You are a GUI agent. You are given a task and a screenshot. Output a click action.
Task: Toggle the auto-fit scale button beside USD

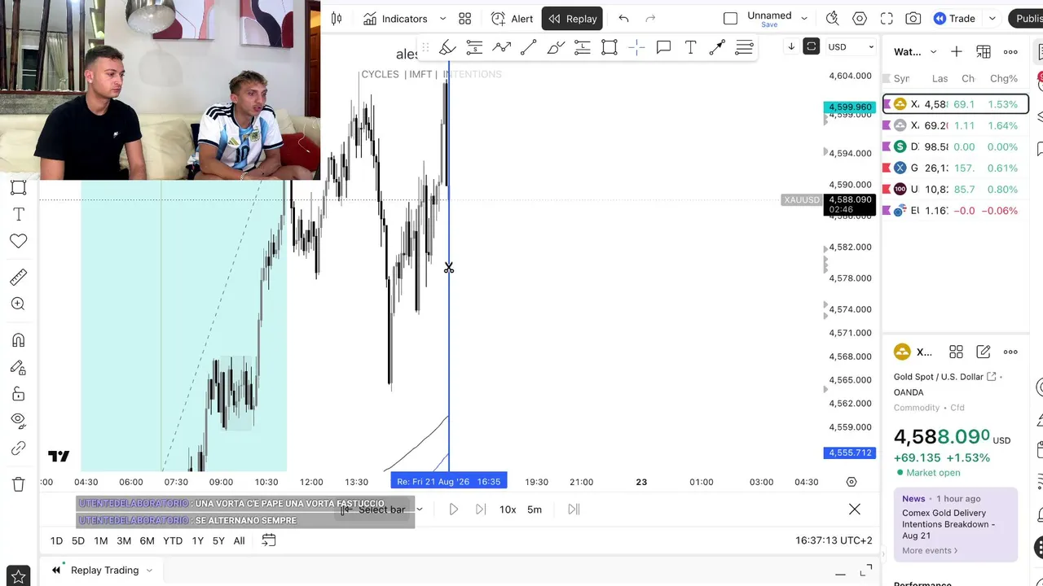[811, 46]
